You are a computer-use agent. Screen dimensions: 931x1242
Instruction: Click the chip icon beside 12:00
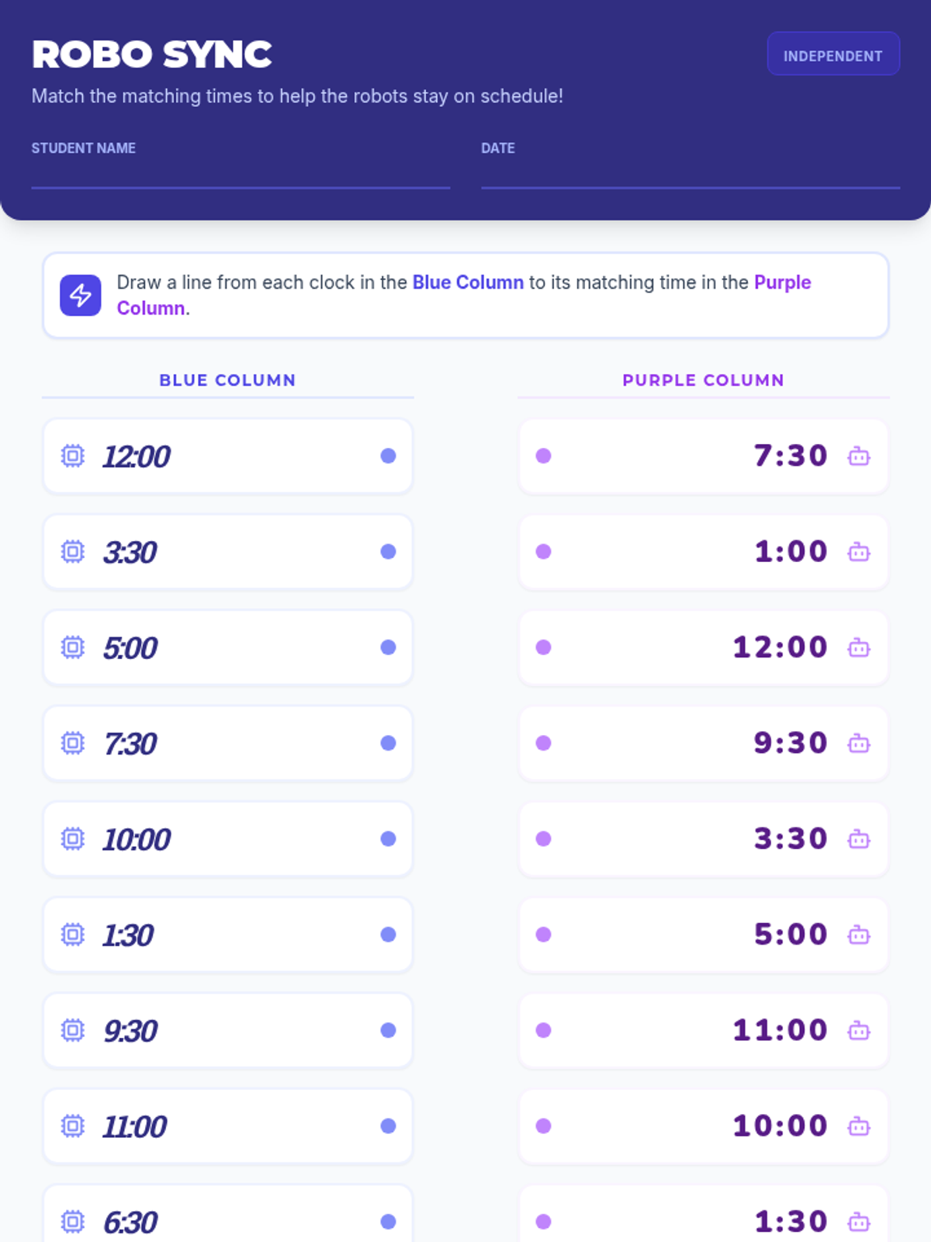(73, 456)
